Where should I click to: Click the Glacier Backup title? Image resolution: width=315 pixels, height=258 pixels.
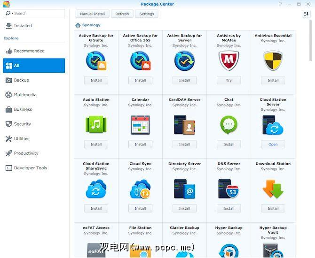click(x=184, y=228)
